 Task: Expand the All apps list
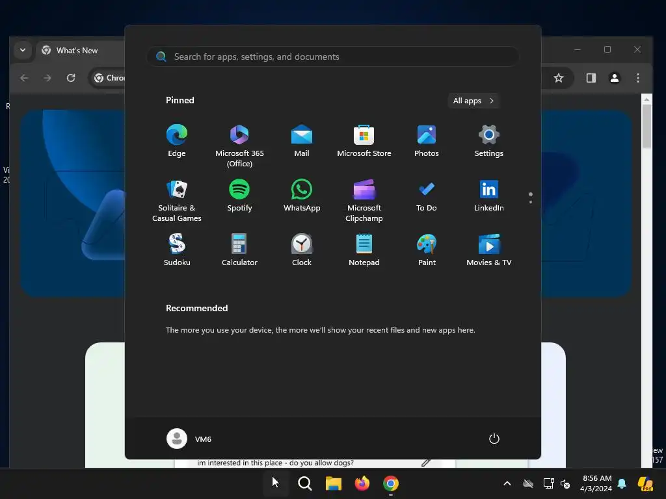[473, 101]
